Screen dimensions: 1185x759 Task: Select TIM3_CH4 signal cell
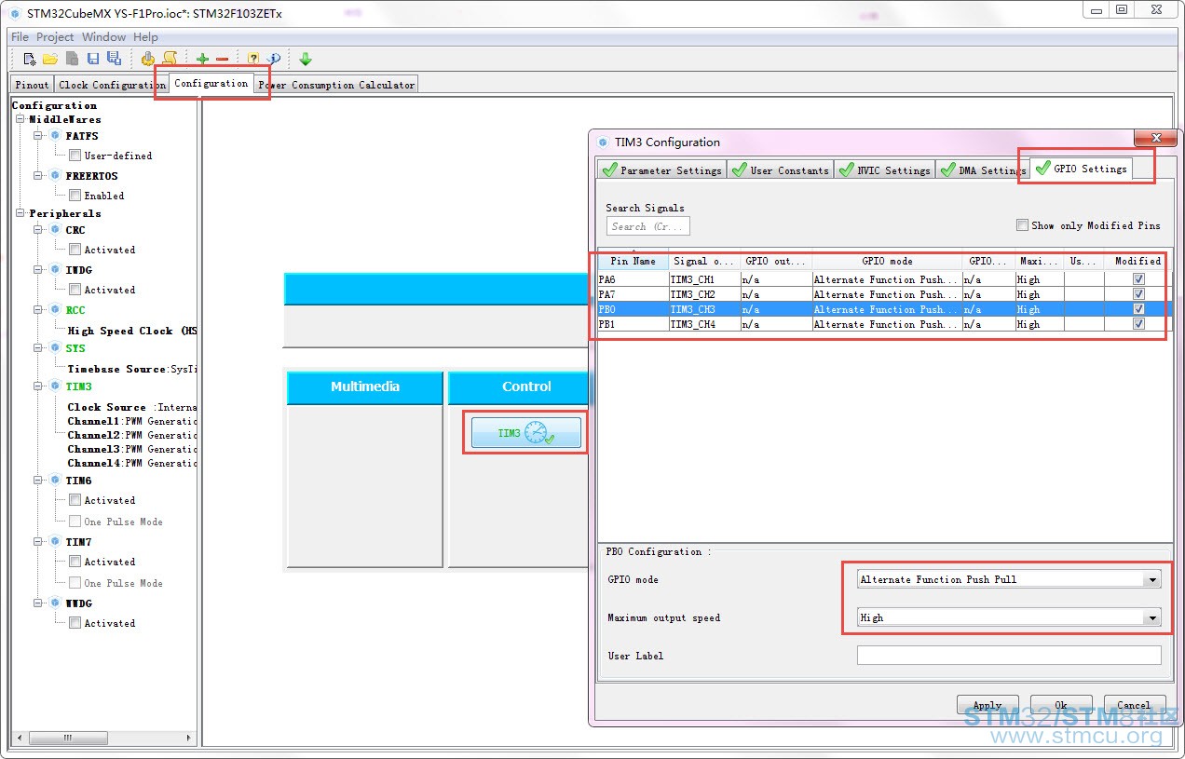[x=704, y=324]
